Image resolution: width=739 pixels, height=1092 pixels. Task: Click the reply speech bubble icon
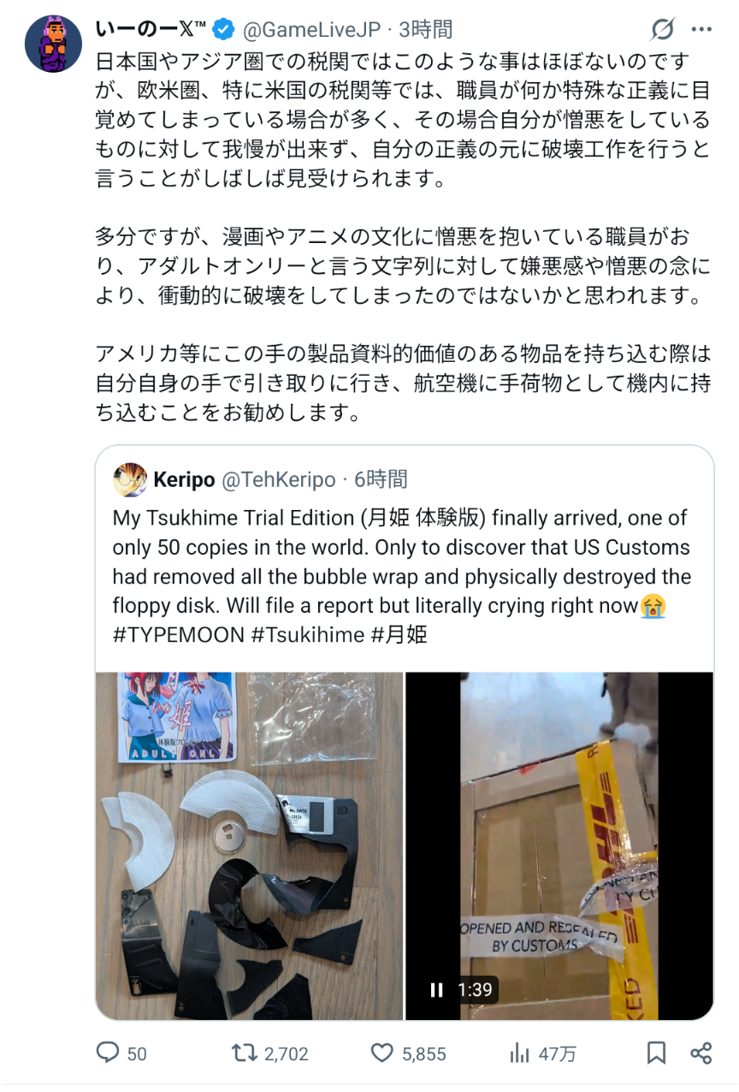[108, 1053]
